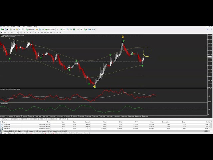This screenshot has width=213, height=160.
Task: Open the Charts menu
Action: [18, 26]
